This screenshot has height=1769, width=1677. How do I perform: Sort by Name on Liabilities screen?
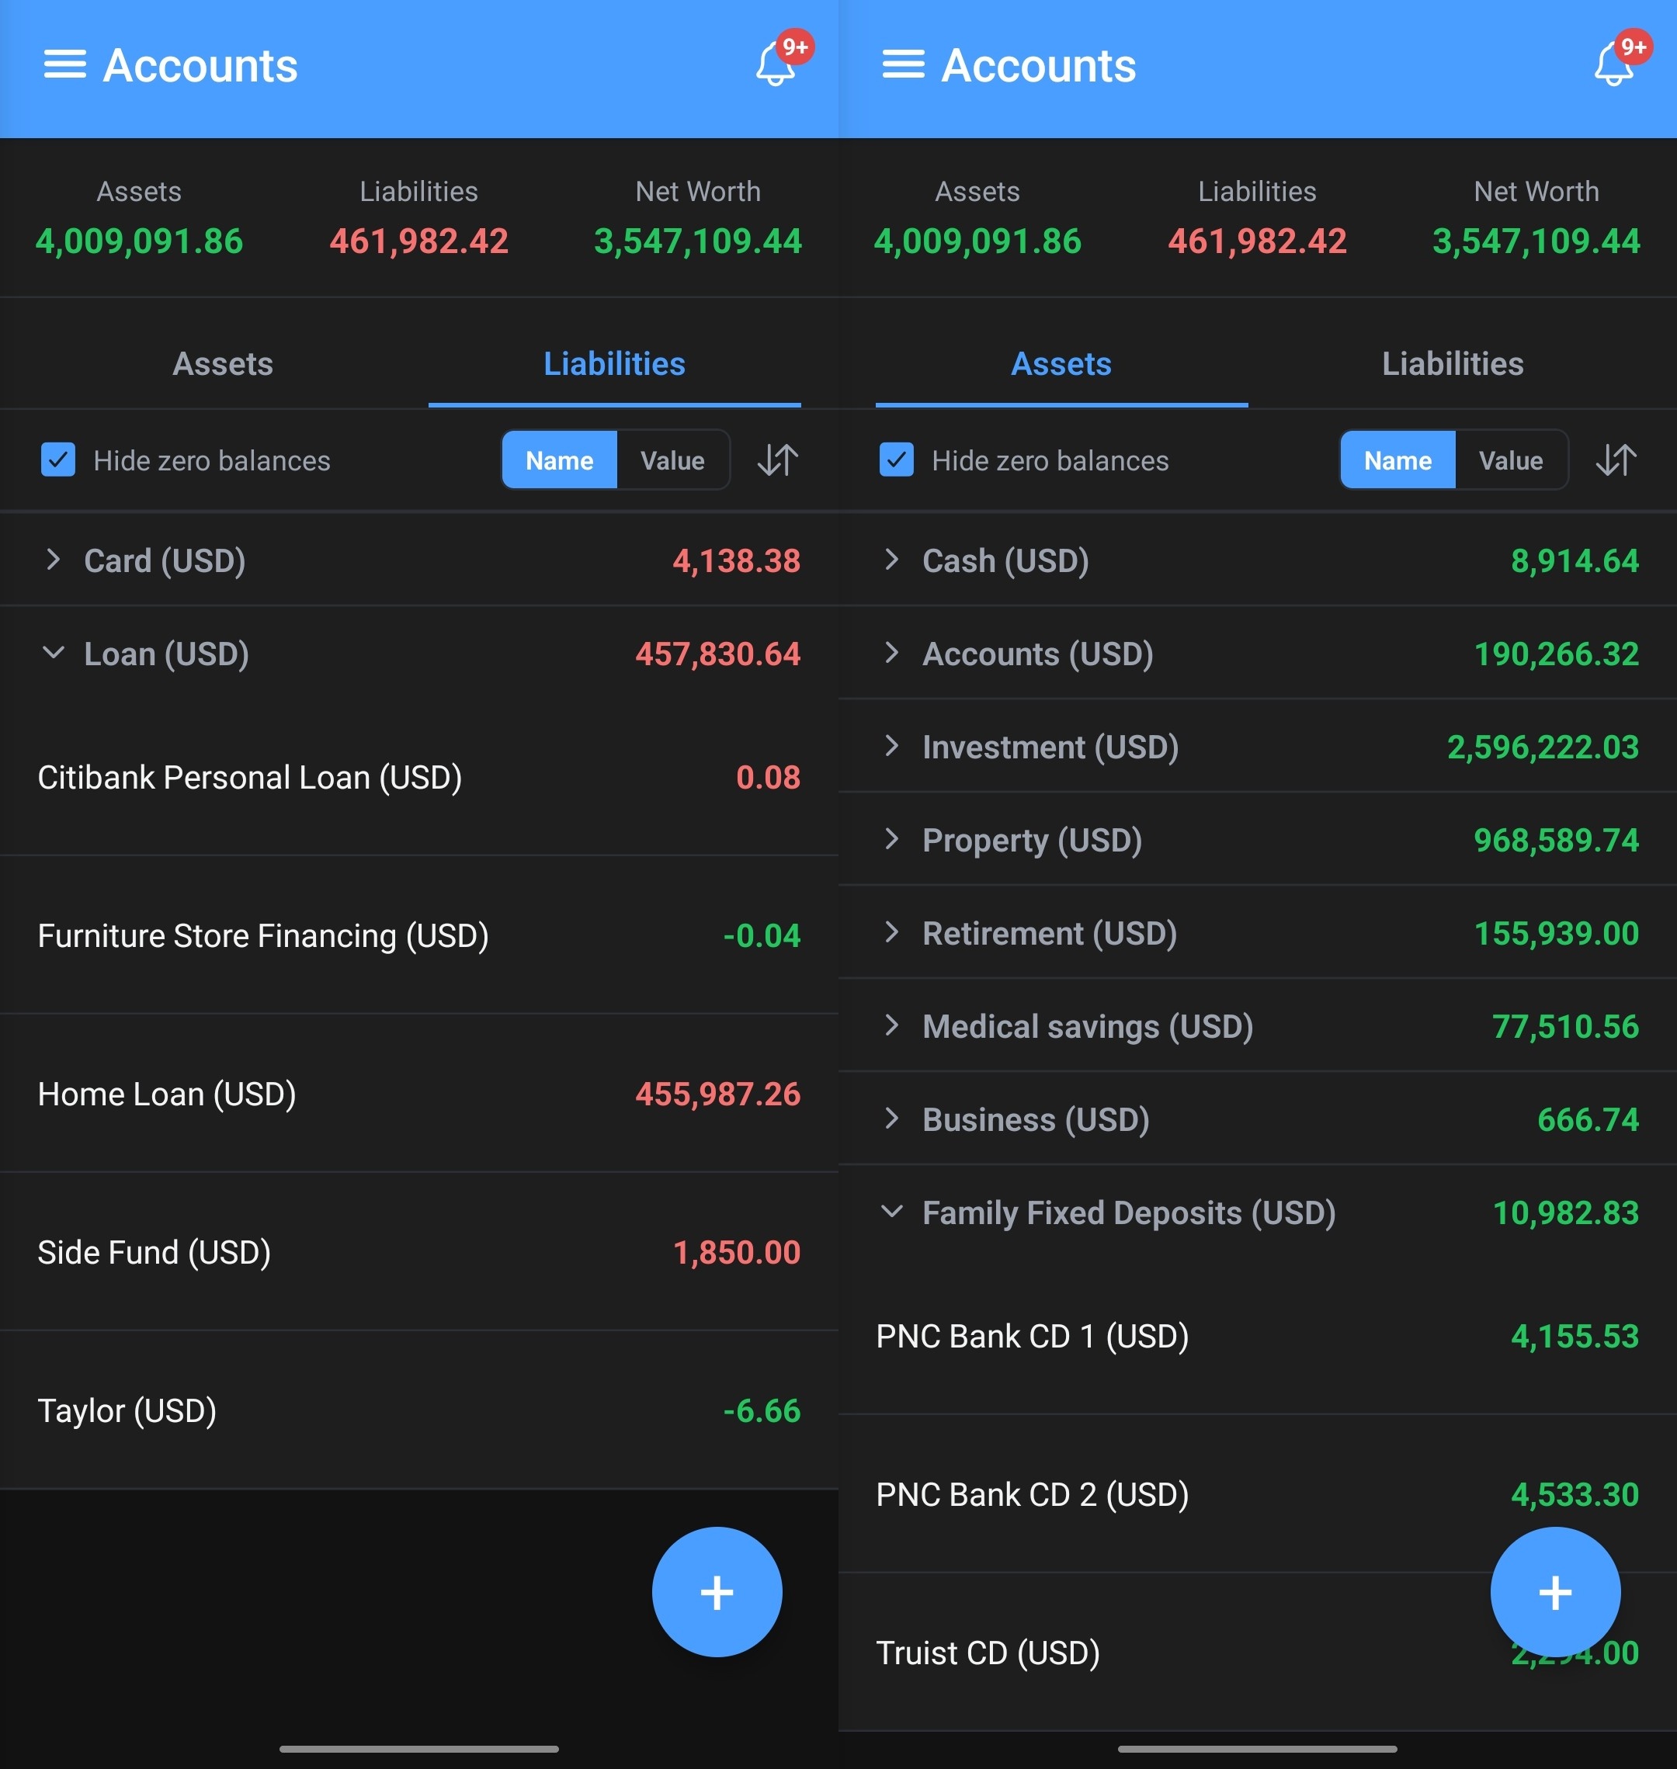tap(560, 460)
